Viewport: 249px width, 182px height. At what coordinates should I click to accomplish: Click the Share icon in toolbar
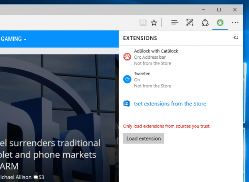pos(205,22)
